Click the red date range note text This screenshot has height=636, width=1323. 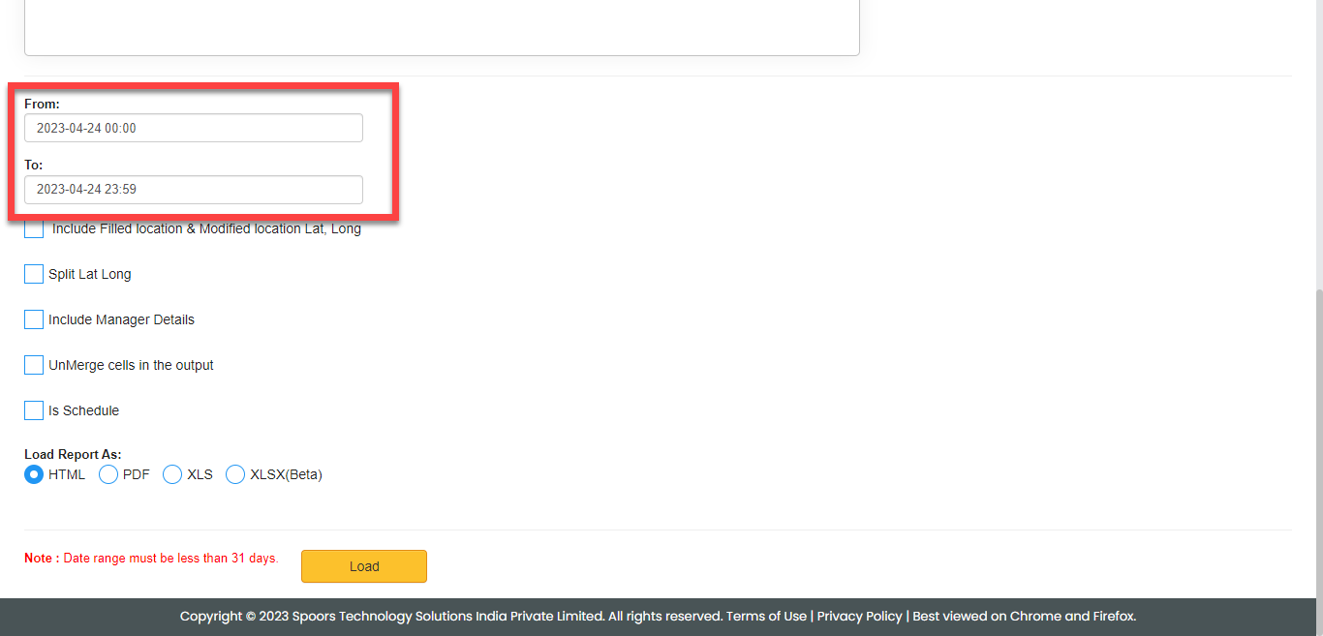151,559
